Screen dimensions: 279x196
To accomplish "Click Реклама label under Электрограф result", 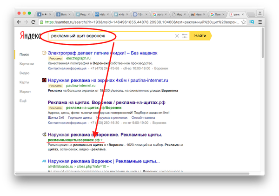I will [x=55, y=59].
